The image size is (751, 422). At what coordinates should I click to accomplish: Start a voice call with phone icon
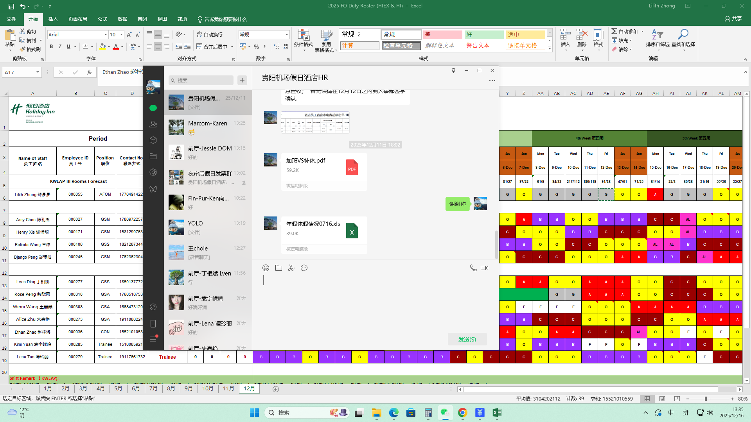point(473,268)
